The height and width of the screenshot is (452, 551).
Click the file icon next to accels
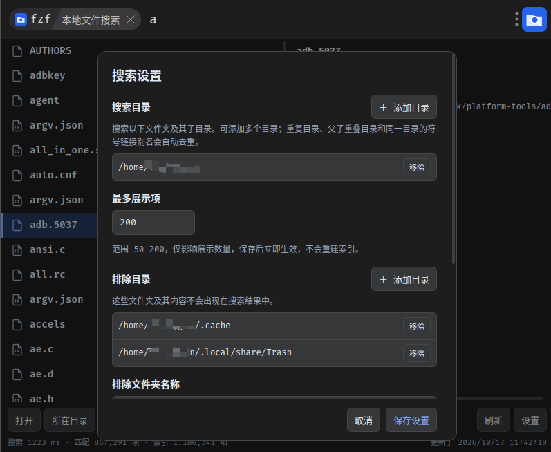[x=17, y=325]
